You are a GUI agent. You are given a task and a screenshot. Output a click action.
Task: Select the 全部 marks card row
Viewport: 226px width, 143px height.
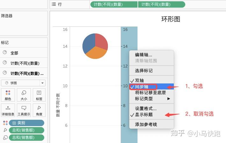(x=24, y=53)
